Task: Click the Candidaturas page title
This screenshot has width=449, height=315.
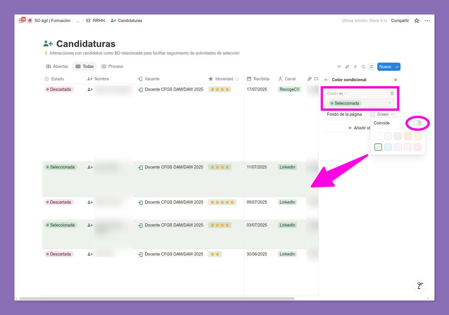Action: pyautogui.click(x=86, y=44)
